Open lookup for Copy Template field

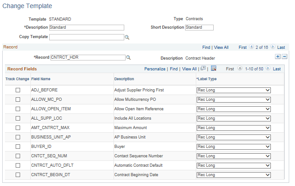(127, 37)
